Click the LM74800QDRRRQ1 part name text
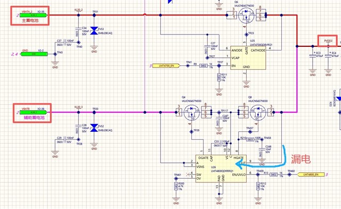Viewport: 341px width, 209px height. pyautogui.click(x=222, y=171)
